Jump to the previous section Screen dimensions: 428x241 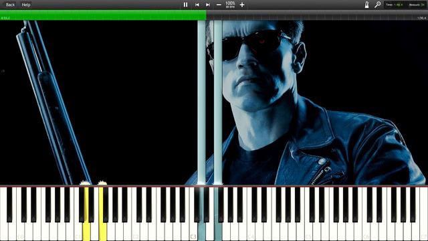(197, 5)
